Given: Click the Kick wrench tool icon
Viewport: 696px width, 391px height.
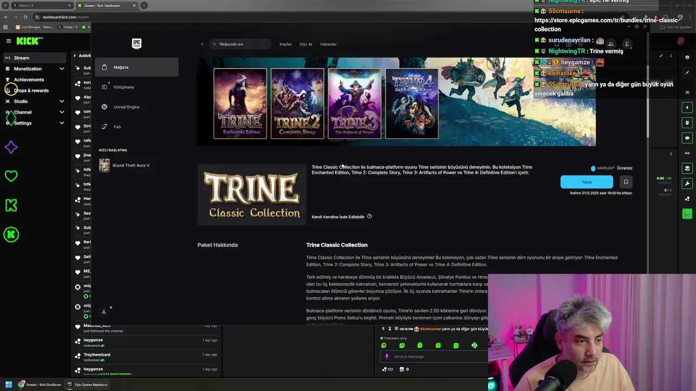Looking at the screenshot, I should click(687, 184).
